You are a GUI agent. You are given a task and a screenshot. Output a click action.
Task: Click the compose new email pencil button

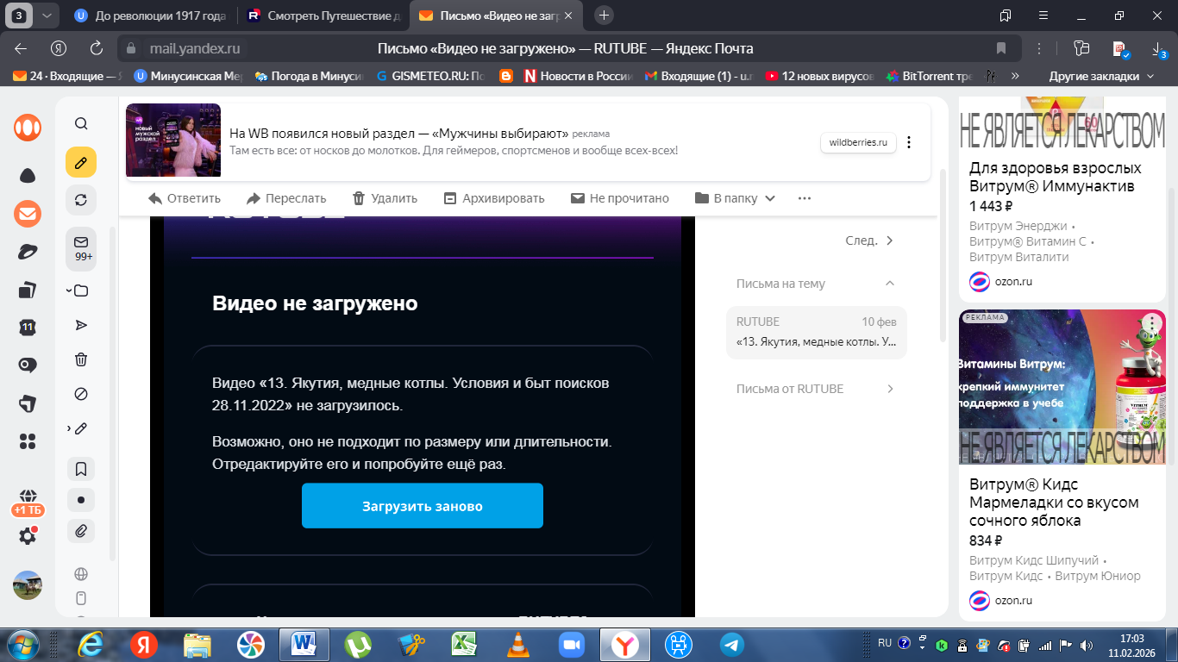click(81, 162)
